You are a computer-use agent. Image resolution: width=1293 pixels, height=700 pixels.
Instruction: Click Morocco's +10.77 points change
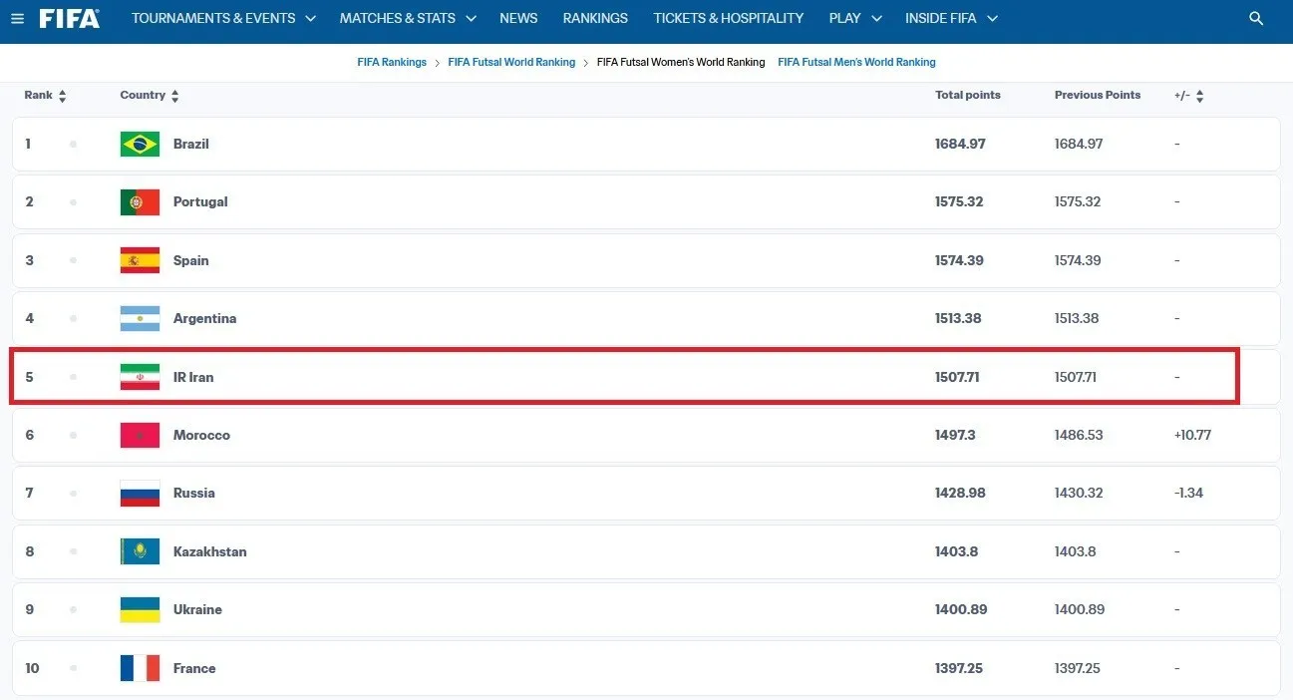point(1192,435)
